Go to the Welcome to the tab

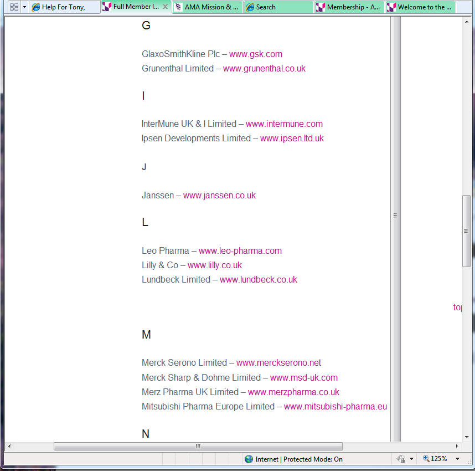pyautogui.click(x=420, y=7)
